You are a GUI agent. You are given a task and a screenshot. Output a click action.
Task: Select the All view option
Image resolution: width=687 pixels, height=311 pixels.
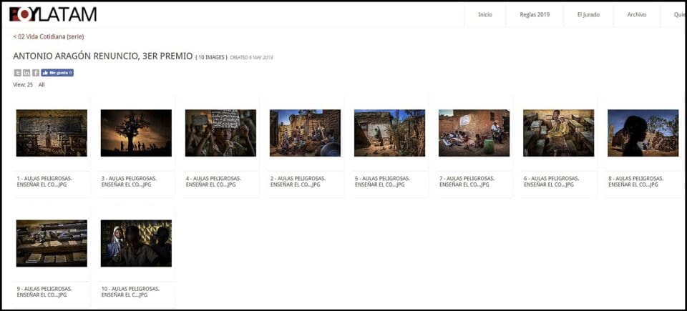click(42, 85)
